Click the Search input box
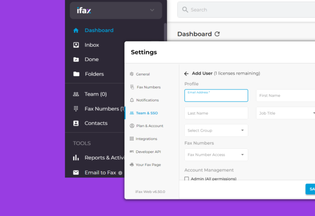The height and width of the screenshot is (216, 315). 246,10
